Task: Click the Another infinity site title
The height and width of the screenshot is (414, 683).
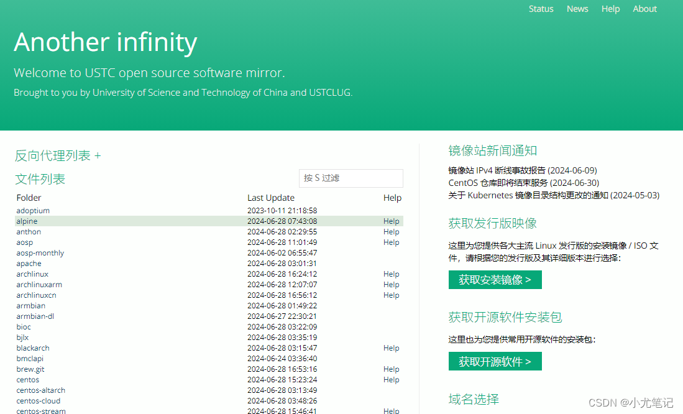Action: pos(106,42)
